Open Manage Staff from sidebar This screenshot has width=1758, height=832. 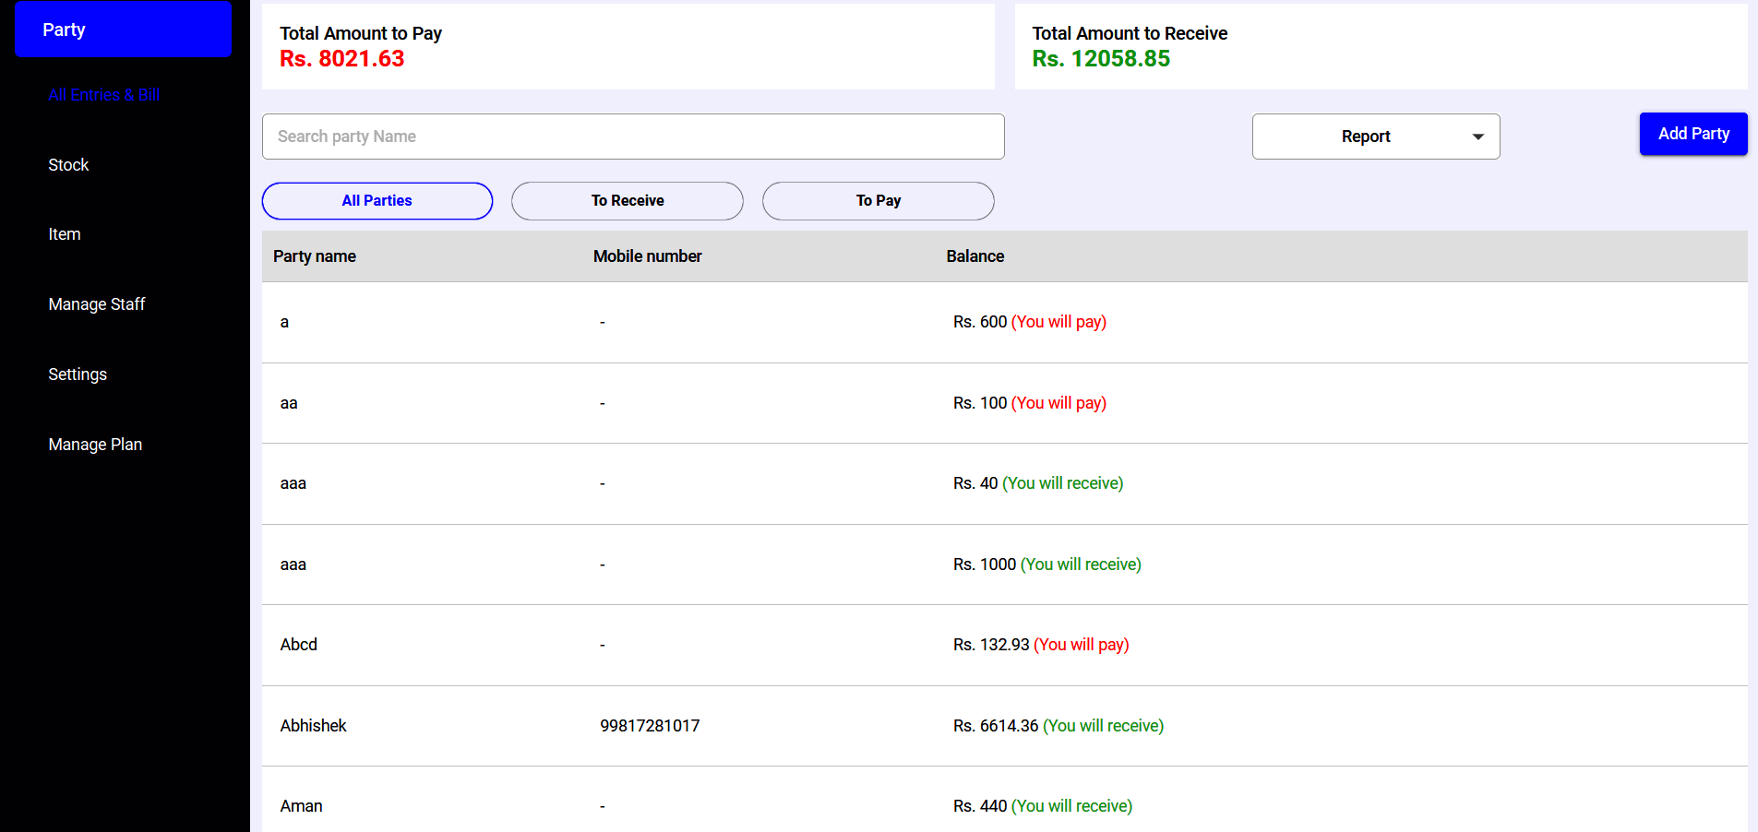pos(96,304)
